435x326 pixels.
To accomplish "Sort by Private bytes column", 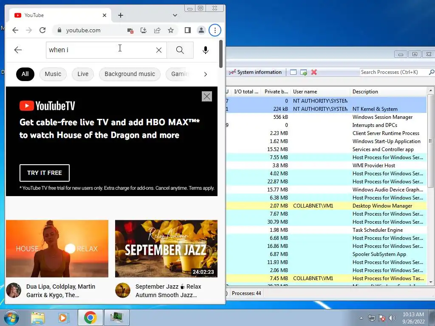I will (x=276, y=92).
